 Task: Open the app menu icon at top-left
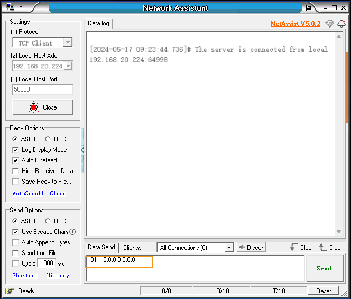point(10,7)
